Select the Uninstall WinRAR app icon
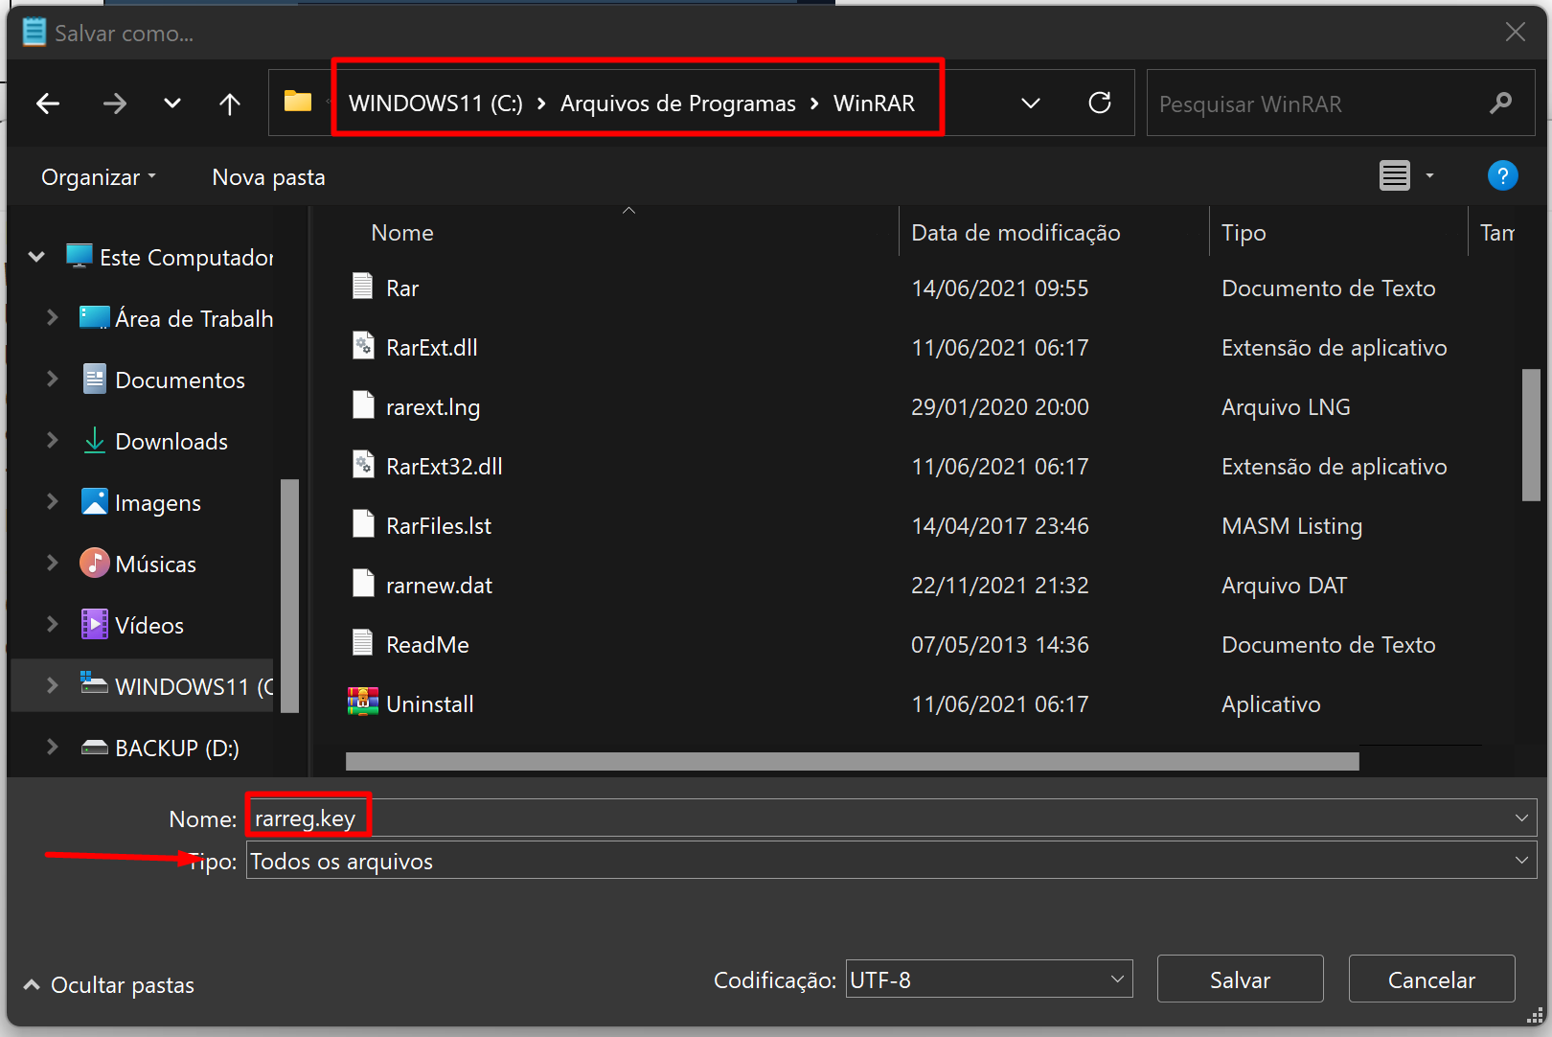The image size is (1552, 1037). (x=363, y=703)
